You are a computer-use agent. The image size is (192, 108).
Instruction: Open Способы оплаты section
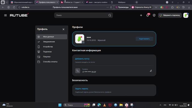[x=52, y=62]
